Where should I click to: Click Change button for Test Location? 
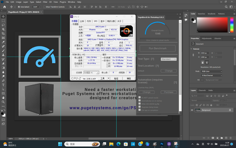[x=169, y=71]
